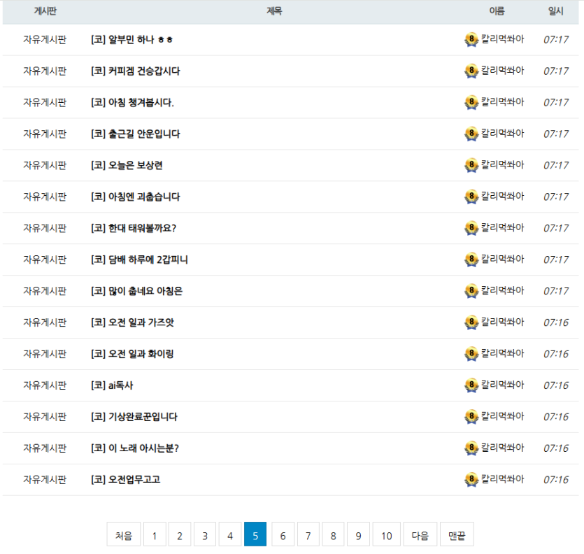Click level medal icon in 'ai독사' row
The height and width of the screenshot is (554, 584).
coord(471,385)
